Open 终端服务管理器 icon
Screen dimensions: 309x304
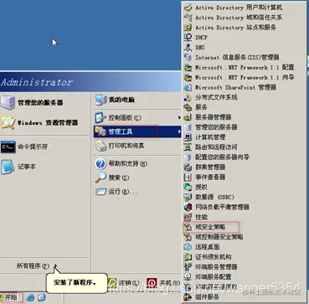[188, 267]
